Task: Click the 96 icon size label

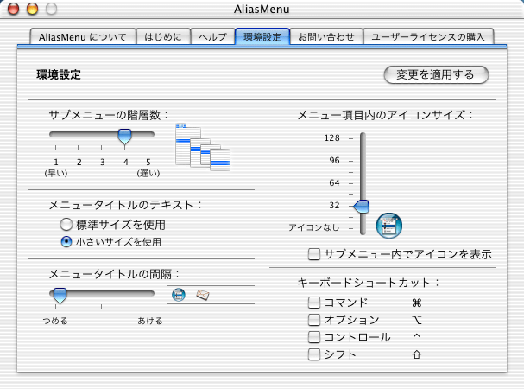Action: click(x=335, y=160)
